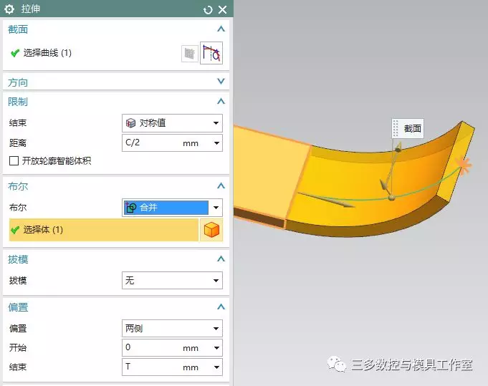Open the distance C/2 options arrow

click(216, 143)
